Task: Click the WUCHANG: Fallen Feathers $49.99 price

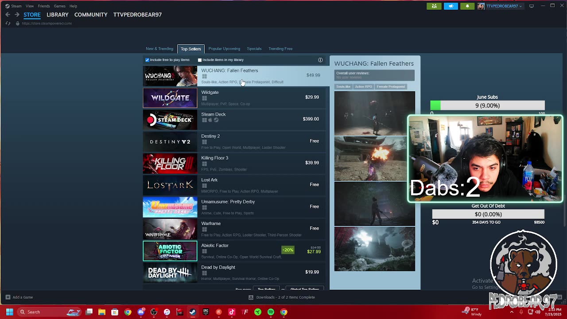Action: (x=313, y=75)
